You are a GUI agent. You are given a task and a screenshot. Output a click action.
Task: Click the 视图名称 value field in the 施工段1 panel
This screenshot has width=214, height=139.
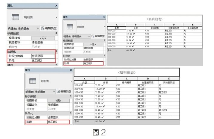pos(93,48)
